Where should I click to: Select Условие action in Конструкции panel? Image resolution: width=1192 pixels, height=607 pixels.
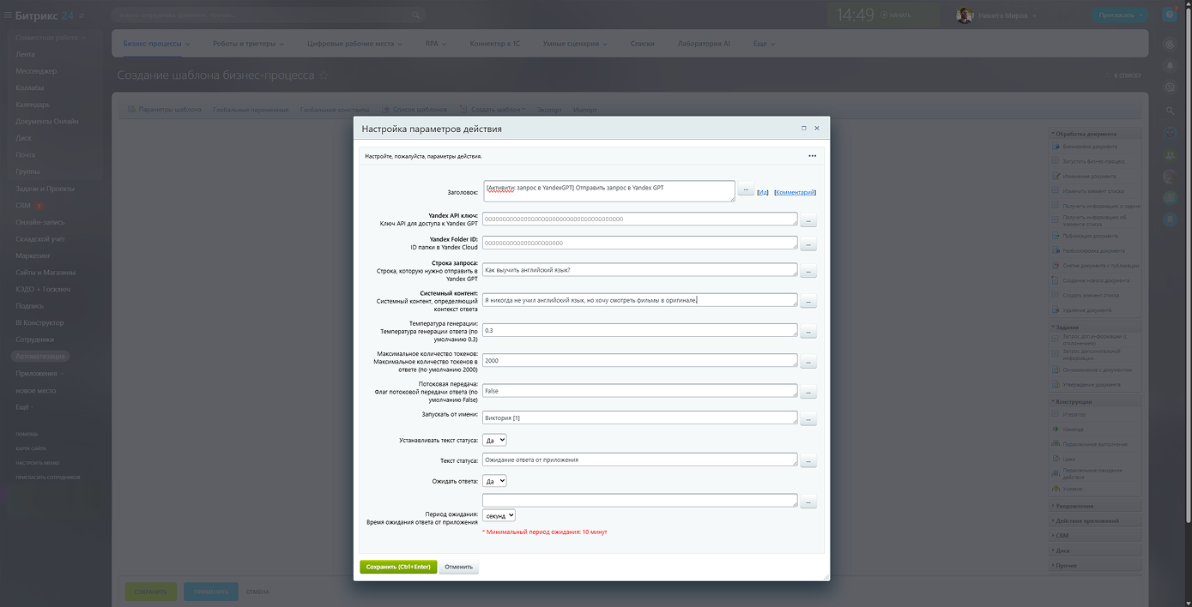pos(1073,489)
